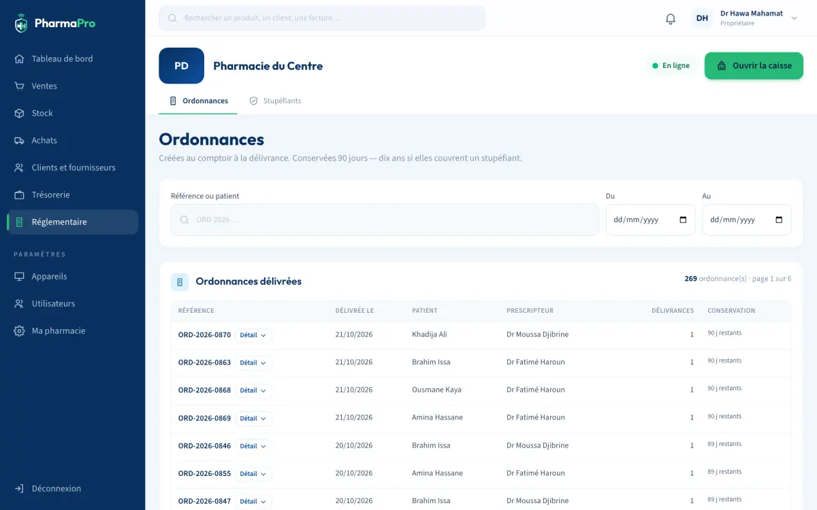
Task: Expand Détail for ORD-2026-0863
Action: click(253, 363)
